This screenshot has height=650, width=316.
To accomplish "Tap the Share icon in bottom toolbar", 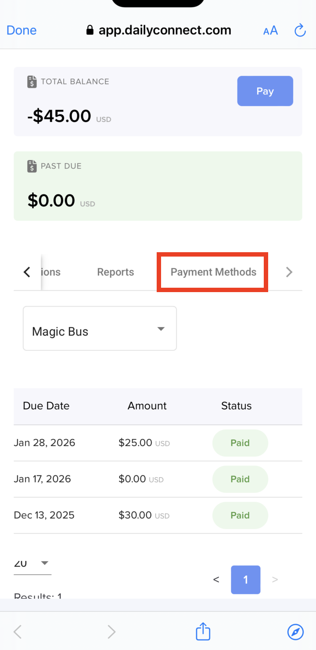I will [203, 632].
